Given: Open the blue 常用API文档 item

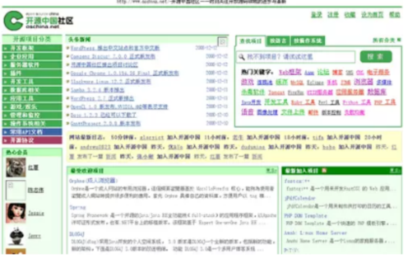Looking at the screenshot, I should [x=32, y=132].
